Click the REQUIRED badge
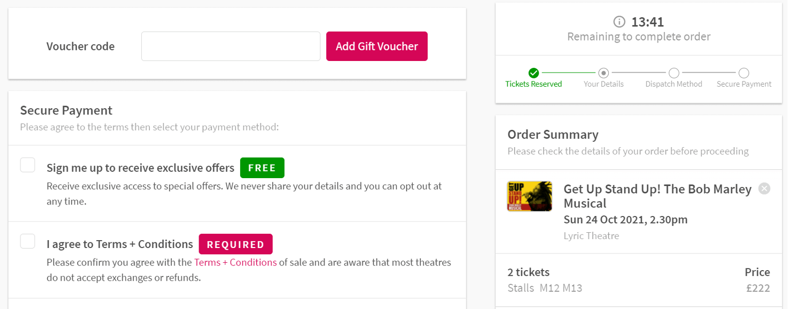The width and height of the screenshot is (788, 309). coord(235,244)
